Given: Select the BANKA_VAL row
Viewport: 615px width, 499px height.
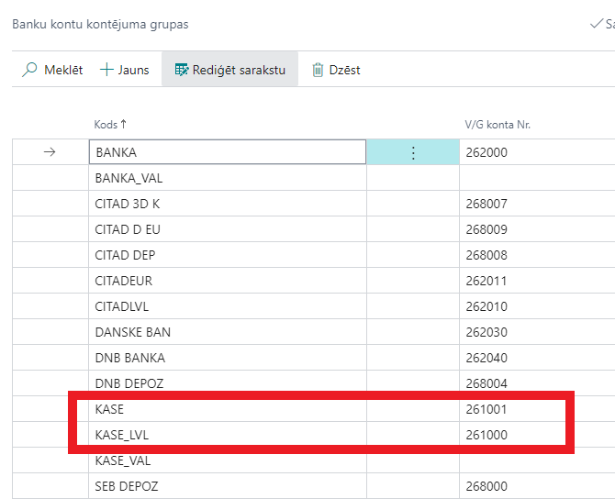Looking at the screenshot, I should pos(129,178).
